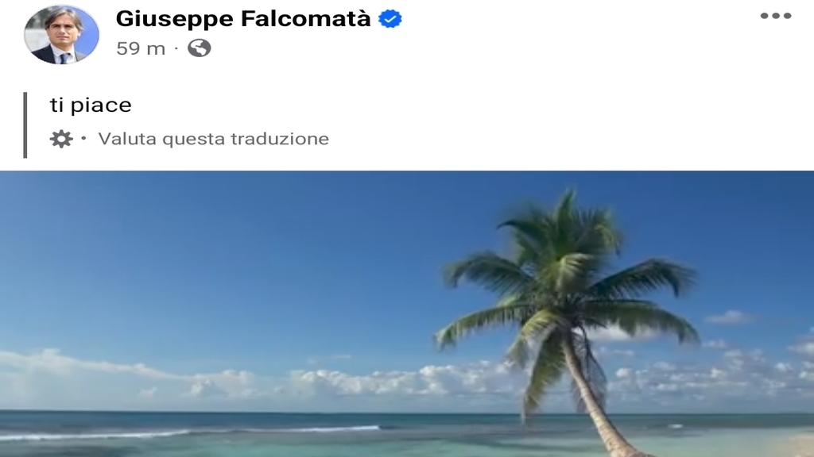Click Valuta questa traduzione link
Image resolution: width=814 pixels, height=457 pixels.
(x=213, y=139)
